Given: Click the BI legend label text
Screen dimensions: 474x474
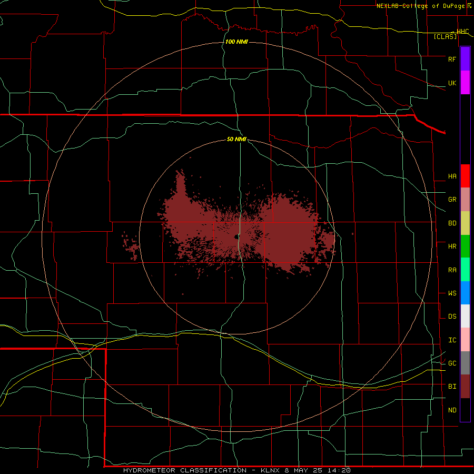Looking at the screenshot, I should (452, 387).
